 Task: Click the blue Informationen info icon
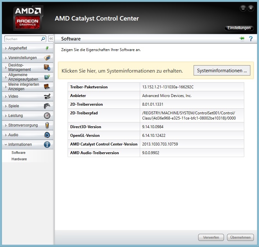47,145
